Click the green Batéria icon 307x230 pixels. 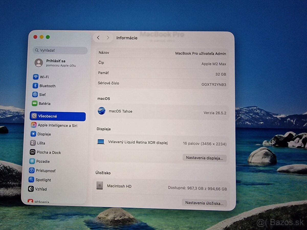(35, 103)
